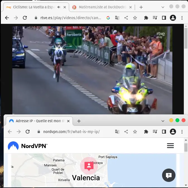Open Google icon in RTVE address bar

tap(108, 18)
